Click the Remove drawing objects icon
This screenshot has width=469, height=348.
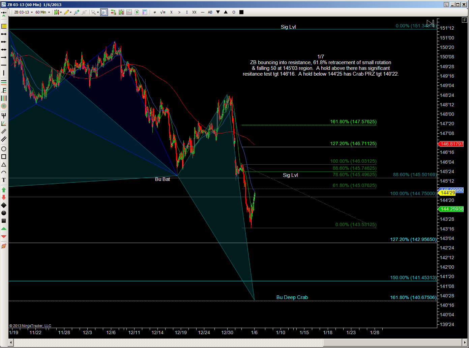coord(4,246)
